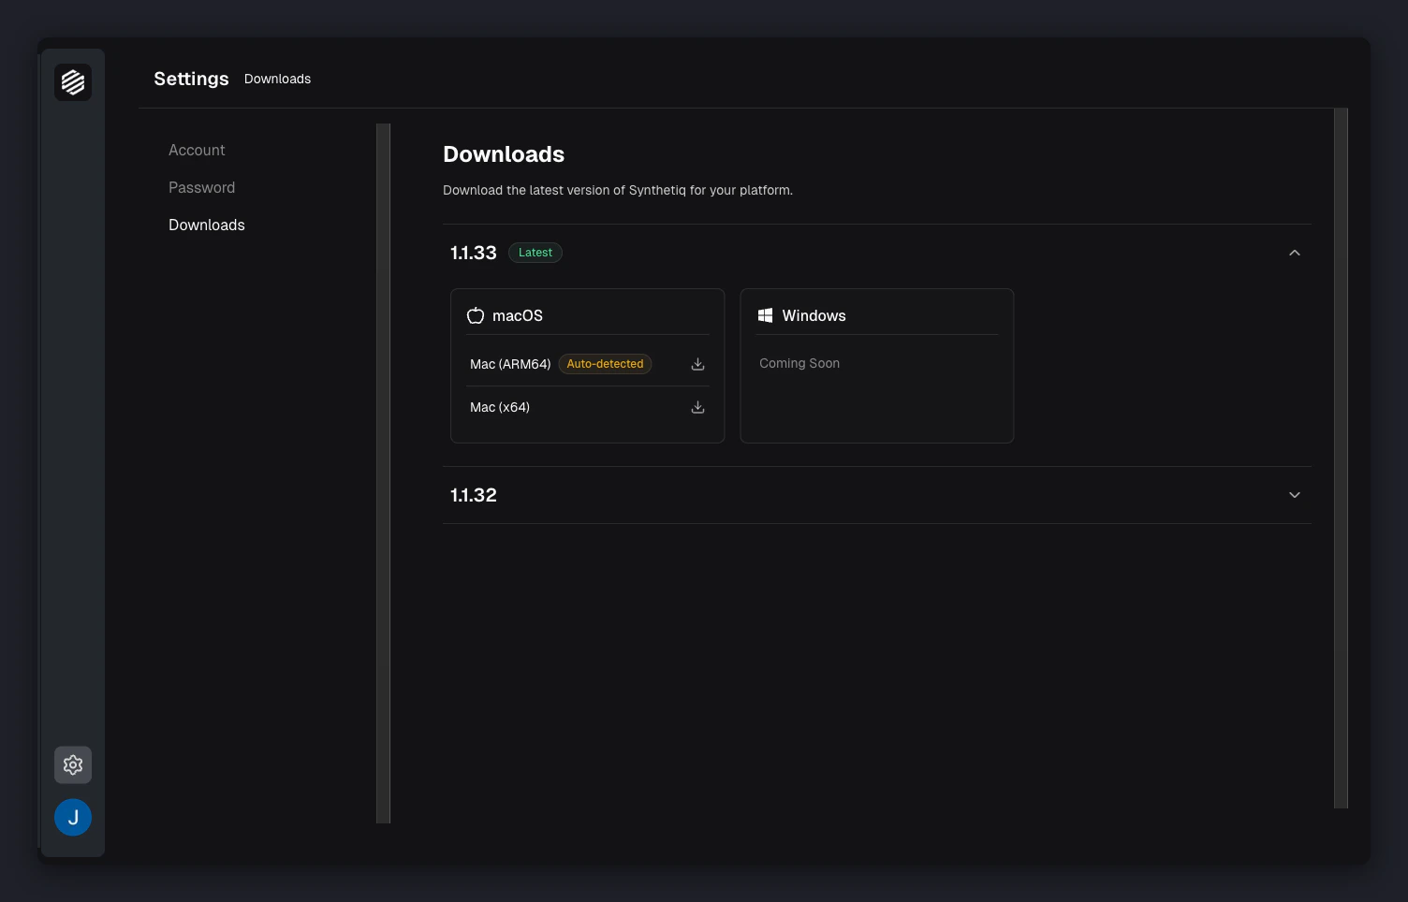
Task: Open settings via the gear icon
Action: (x=73, y=765)
